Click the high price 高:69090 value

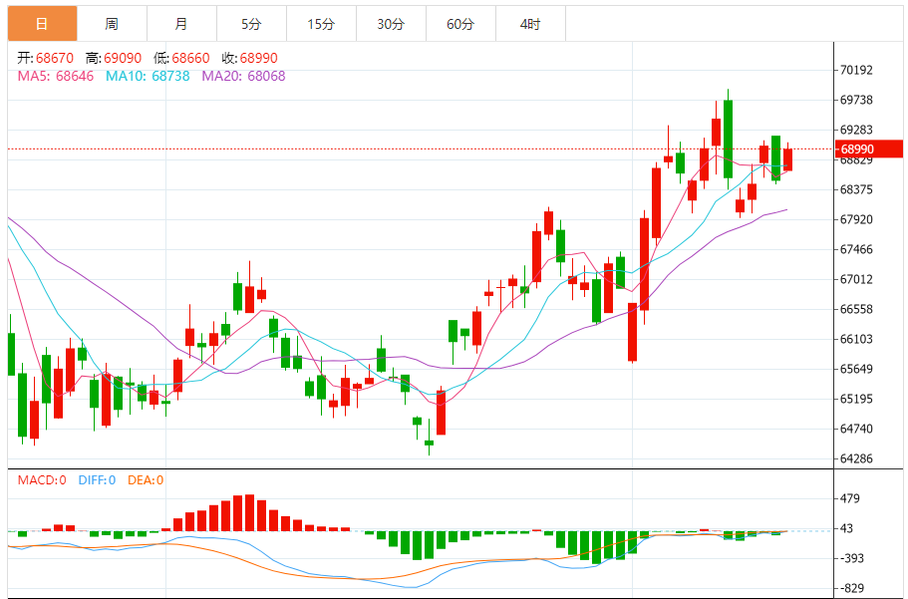[x=114, y=58]
